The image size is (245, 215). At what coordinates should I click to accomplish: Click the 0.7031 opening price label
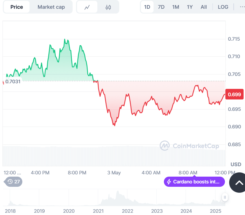(x=13, y=82)
